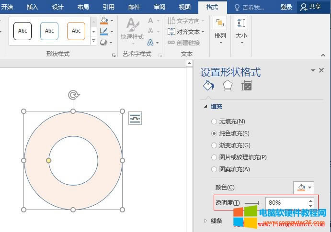Image resolution: width=331 pixels, height=232 pixels.
Task: Click the Shape Effects icon in ribbon
Action: pos(104,42)
